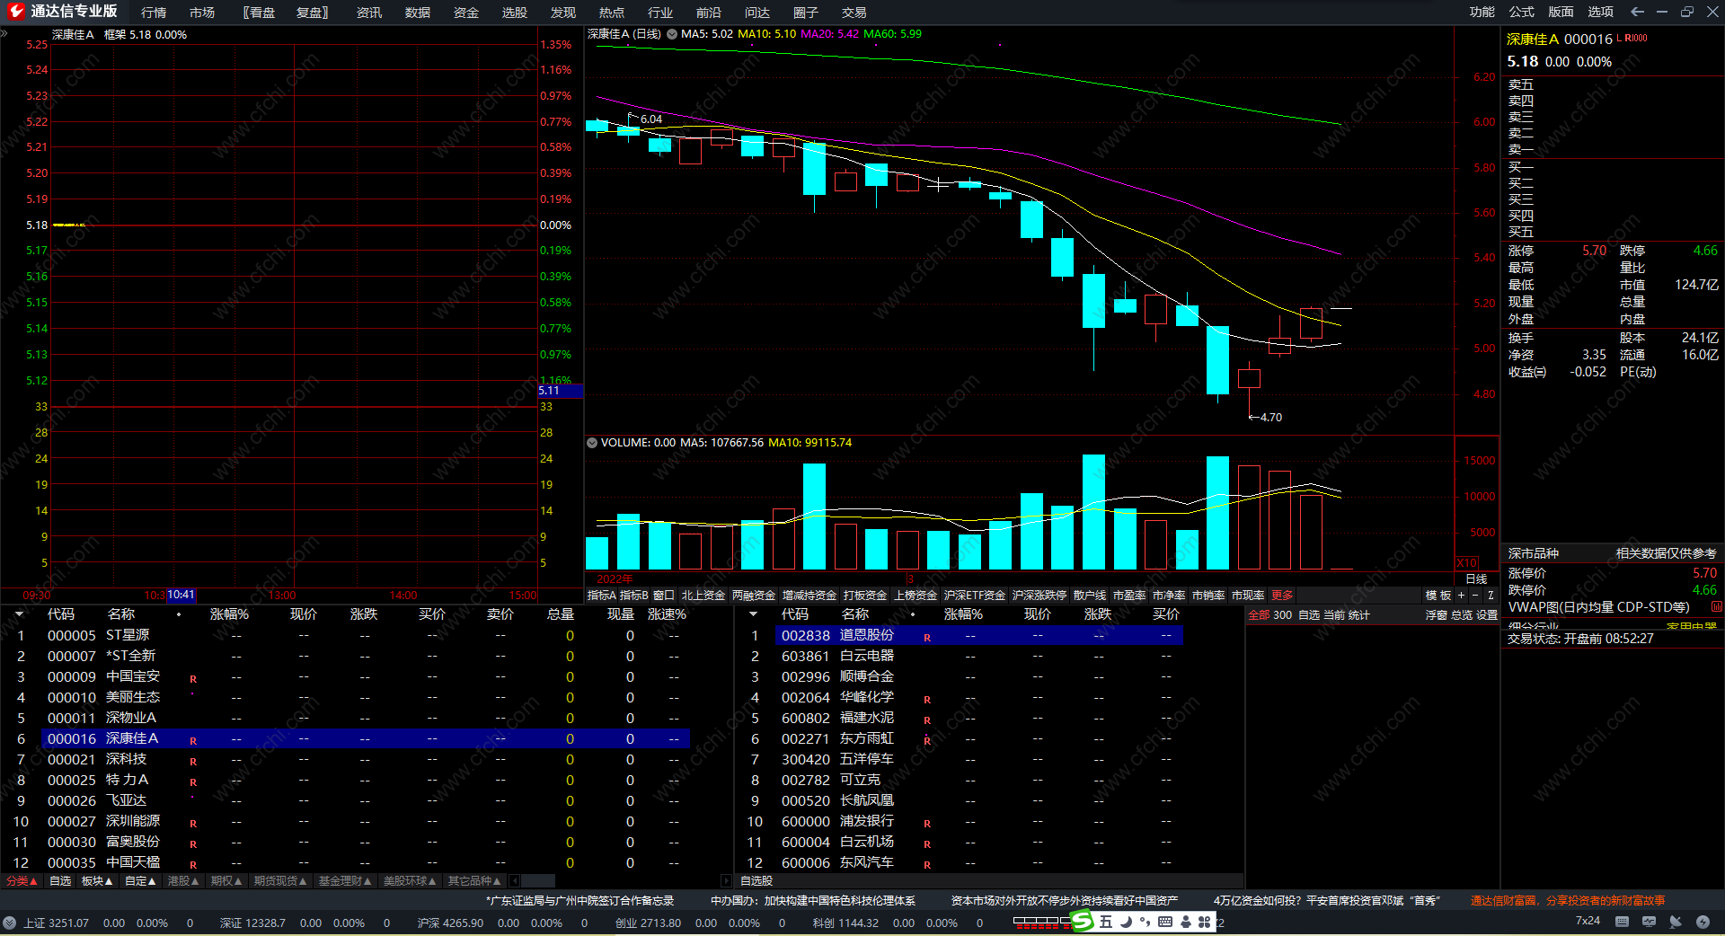
Task: Click the moon icon on the IME bar
Action: point(1126,922)
